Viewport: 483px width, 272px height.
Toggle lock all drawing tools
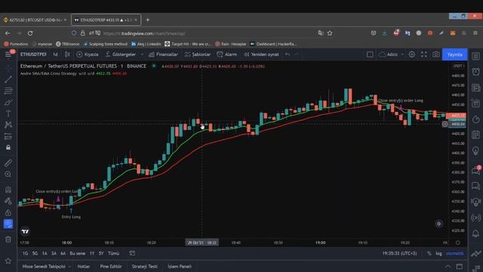(x=8, y=212)
